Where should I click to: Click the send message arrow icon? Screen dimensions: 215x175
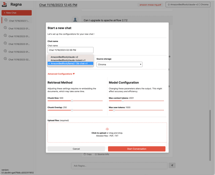pyautogui.click(x=172, y=165)
